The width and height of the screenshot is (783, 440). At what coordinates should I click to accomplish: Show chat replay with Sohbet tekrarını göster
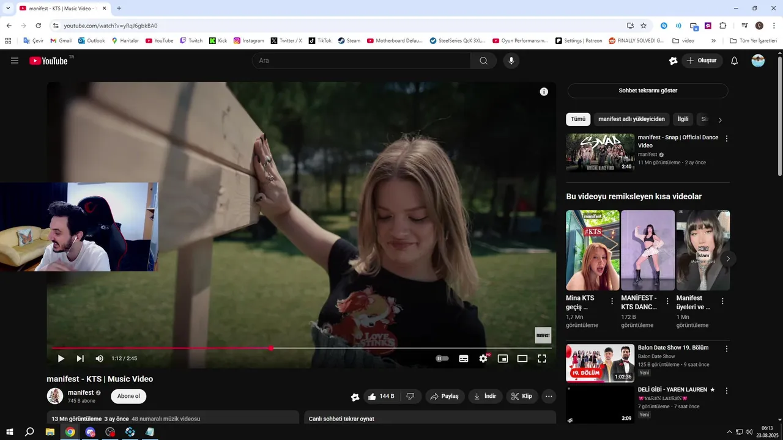(x=648, y=90)
